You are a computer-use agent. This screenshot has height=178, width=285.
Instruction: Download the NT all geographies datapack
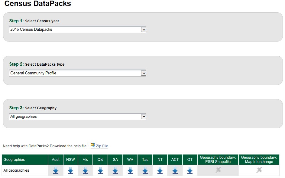tap(160, 171)
